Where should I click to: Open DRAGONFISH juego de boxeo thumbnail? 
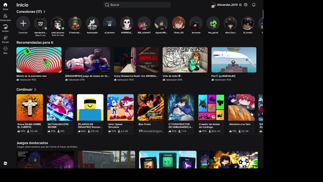(88, 60)
